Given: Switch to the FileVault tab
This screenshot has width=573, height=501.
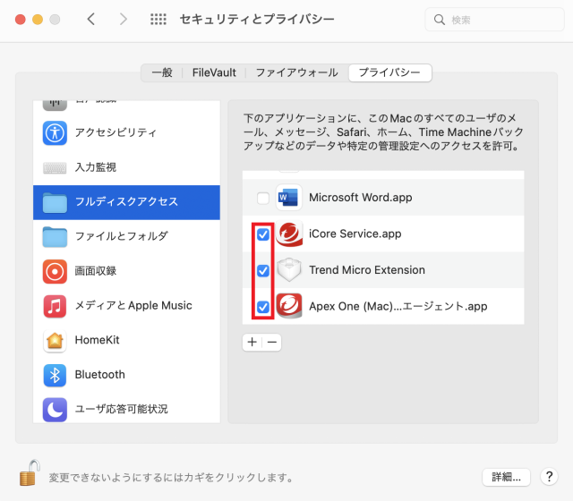Looking at the screenshot, I should (214, 72).
